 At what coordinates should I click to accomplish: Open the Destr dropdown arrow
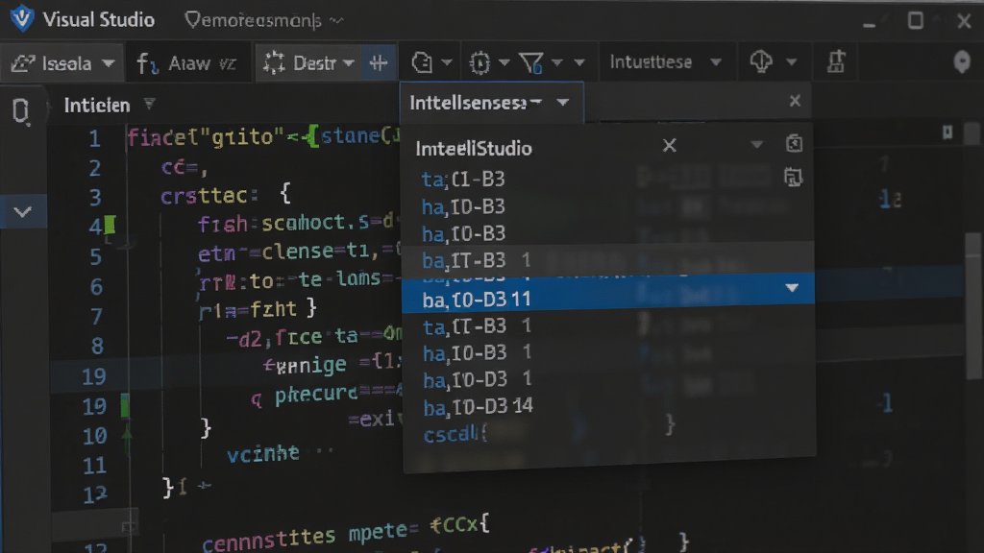coord(349,63)
